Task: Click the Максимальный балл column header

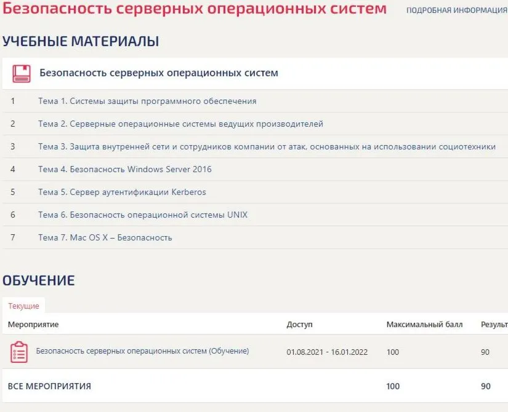Action: pyautogui.click(x=424, y=324)
